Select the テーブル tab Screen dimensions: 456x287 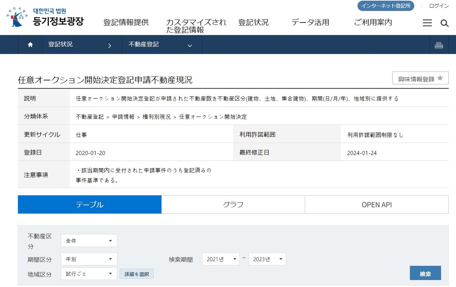[90, 204]
